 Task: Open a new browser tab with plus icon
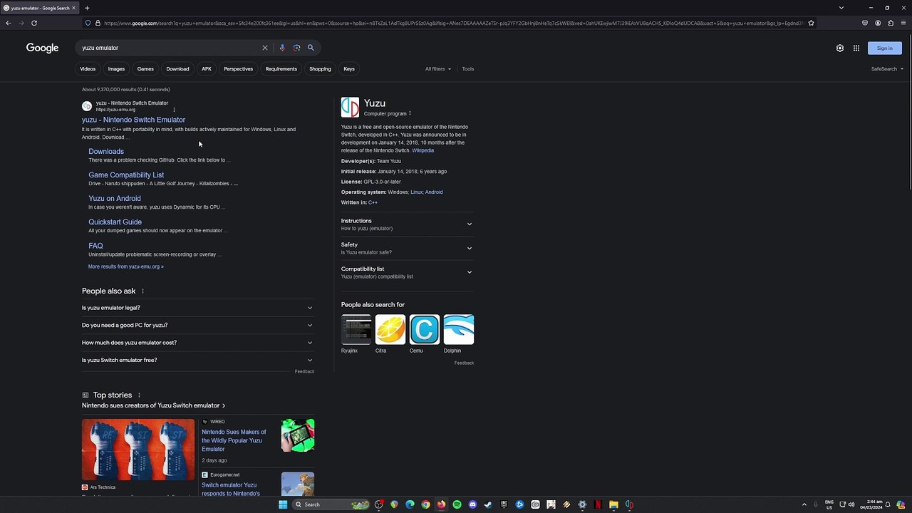(x=87, y=8)
